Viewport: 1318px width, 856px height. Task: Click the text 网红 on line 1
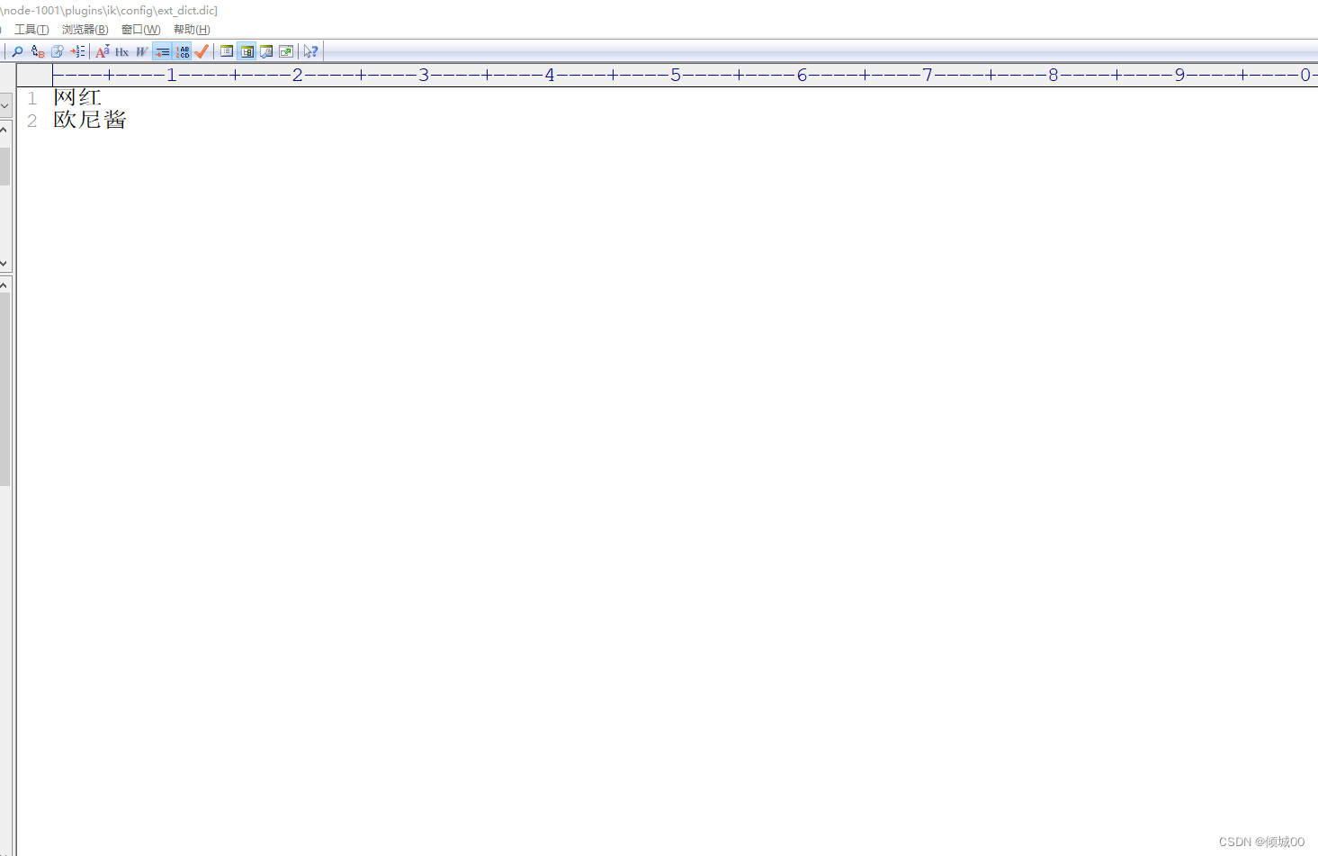pos(77,97)
